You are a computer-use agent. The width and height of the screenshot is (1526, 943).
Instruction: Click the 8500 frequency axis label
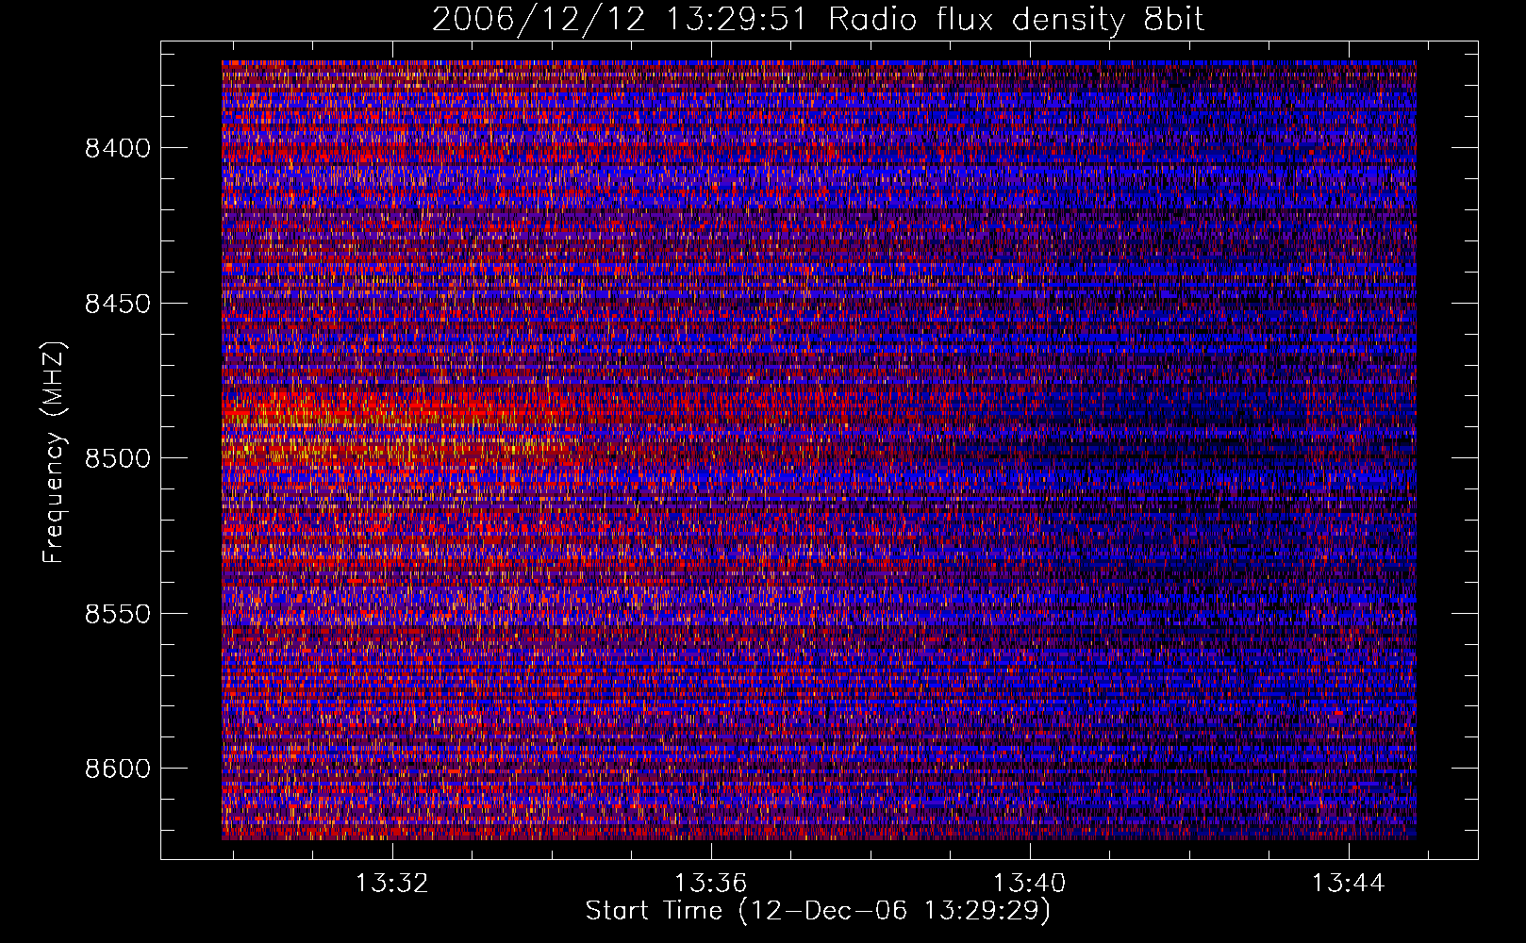[x=118, y=458]
